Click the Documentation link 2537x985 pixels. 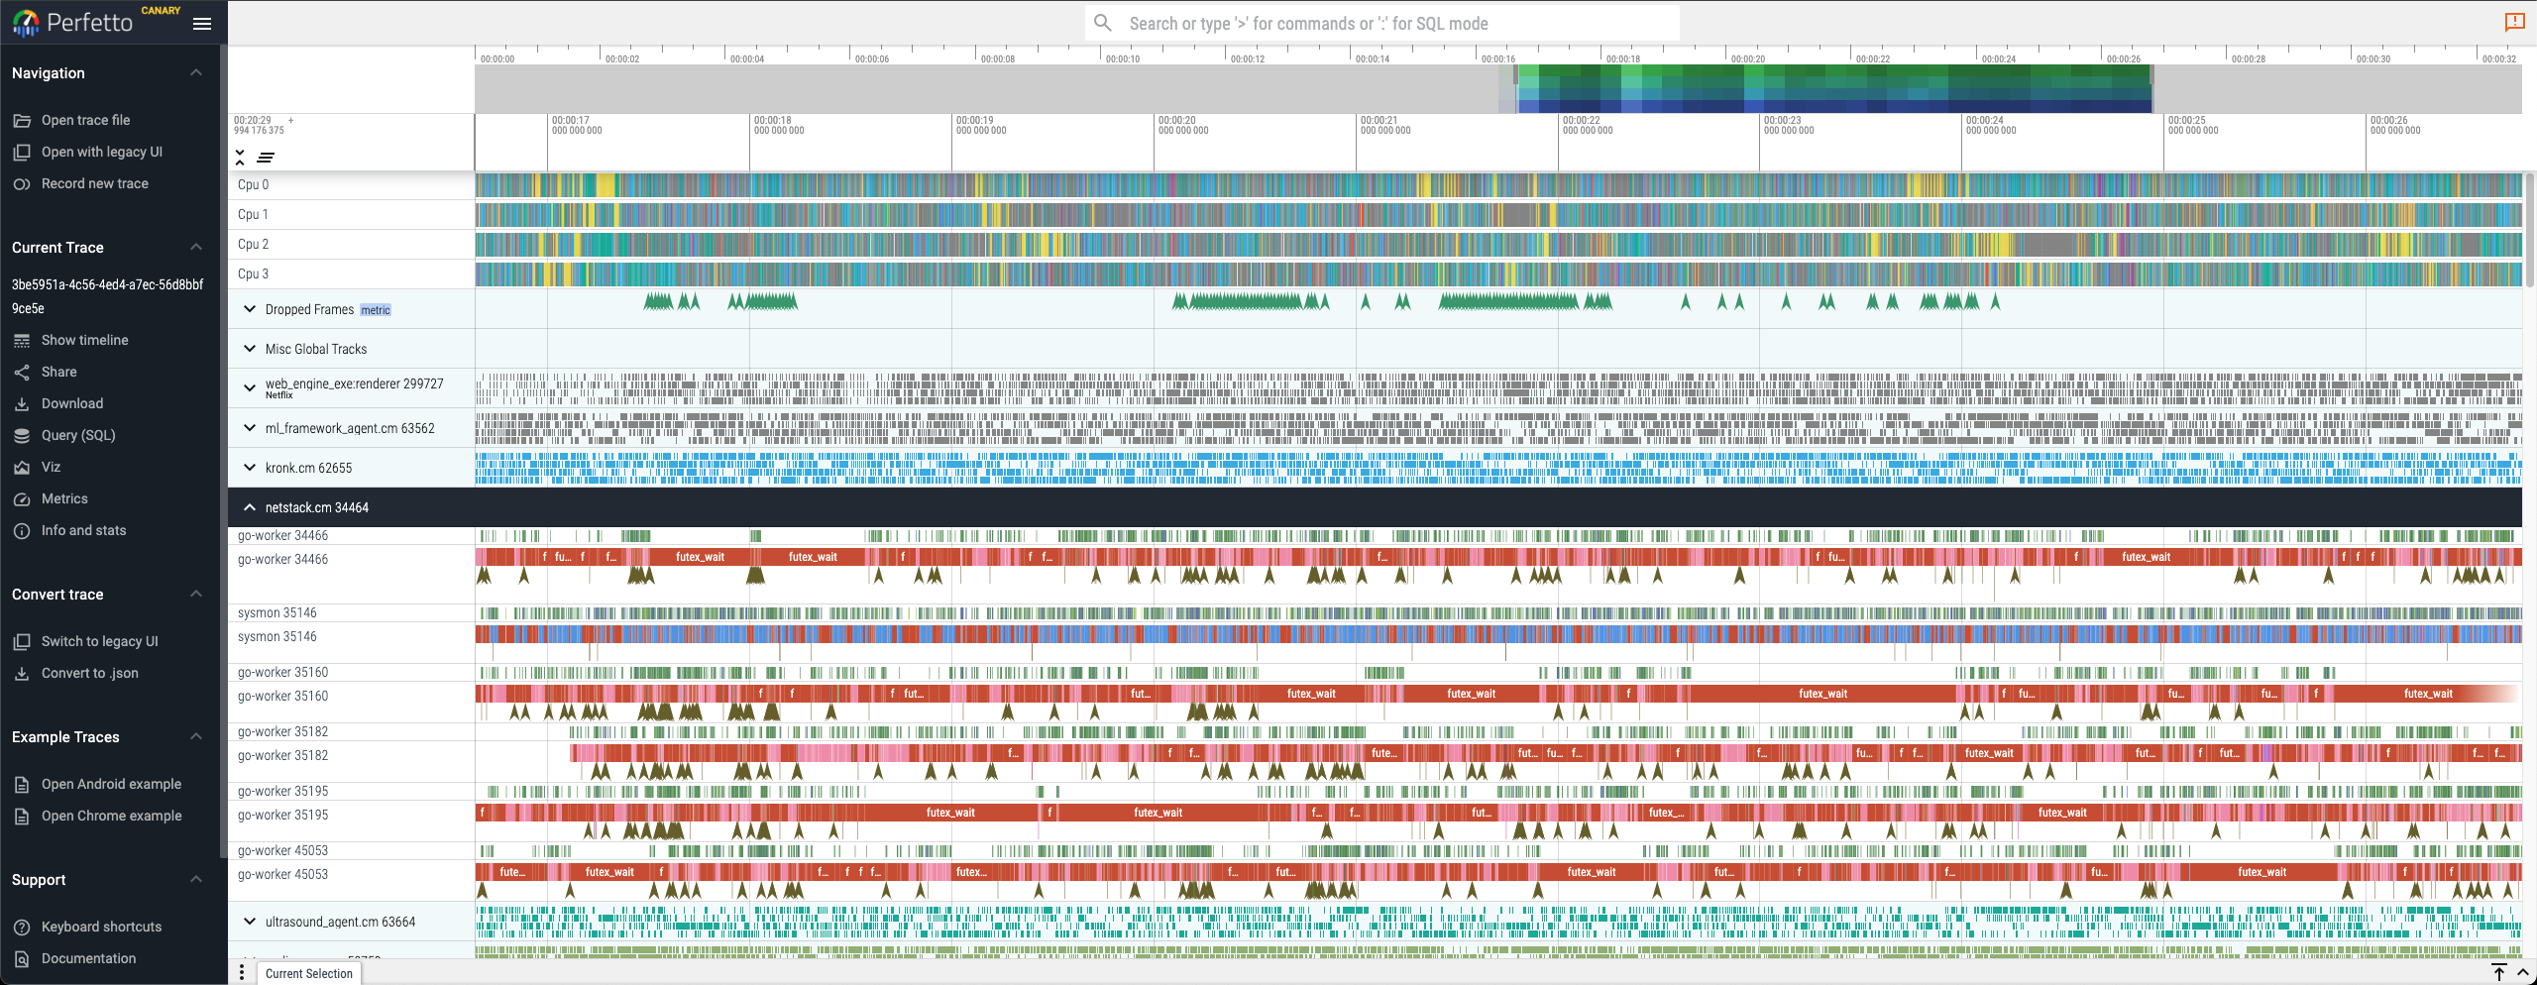[88, 959]
